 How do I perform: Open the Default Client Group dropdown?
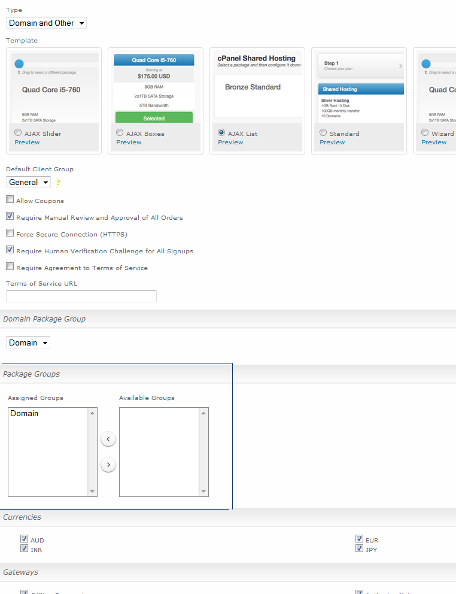pos(28,182)
